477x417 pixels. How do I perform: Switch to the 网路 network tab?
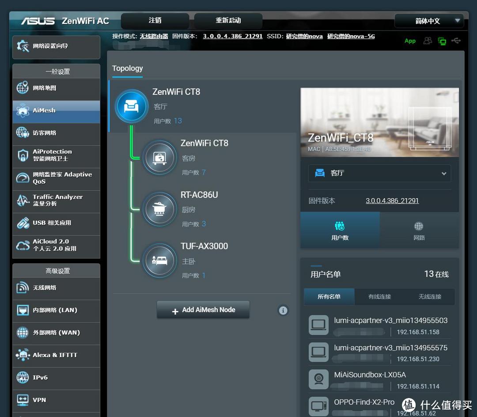tap(419, 231)
